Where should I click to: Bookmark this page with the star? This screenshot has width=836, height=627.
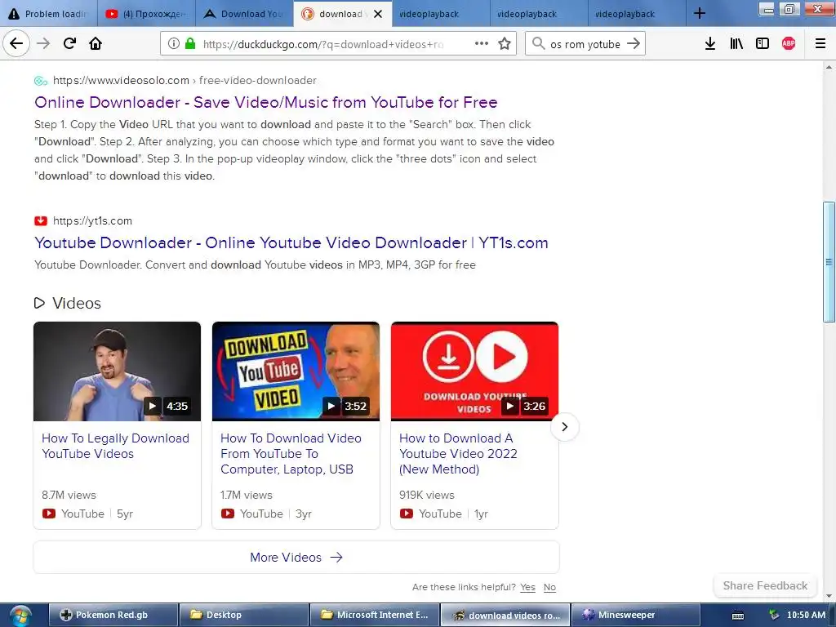(505, 44)
